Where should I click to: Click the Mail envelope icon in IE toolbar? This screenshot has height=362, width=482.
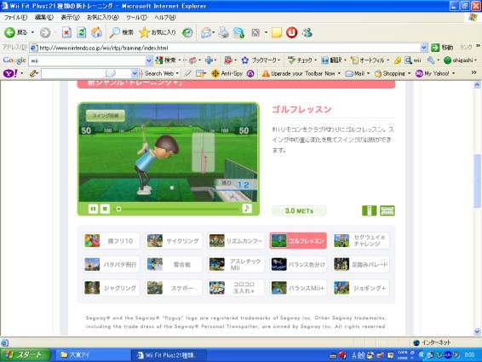207,32
